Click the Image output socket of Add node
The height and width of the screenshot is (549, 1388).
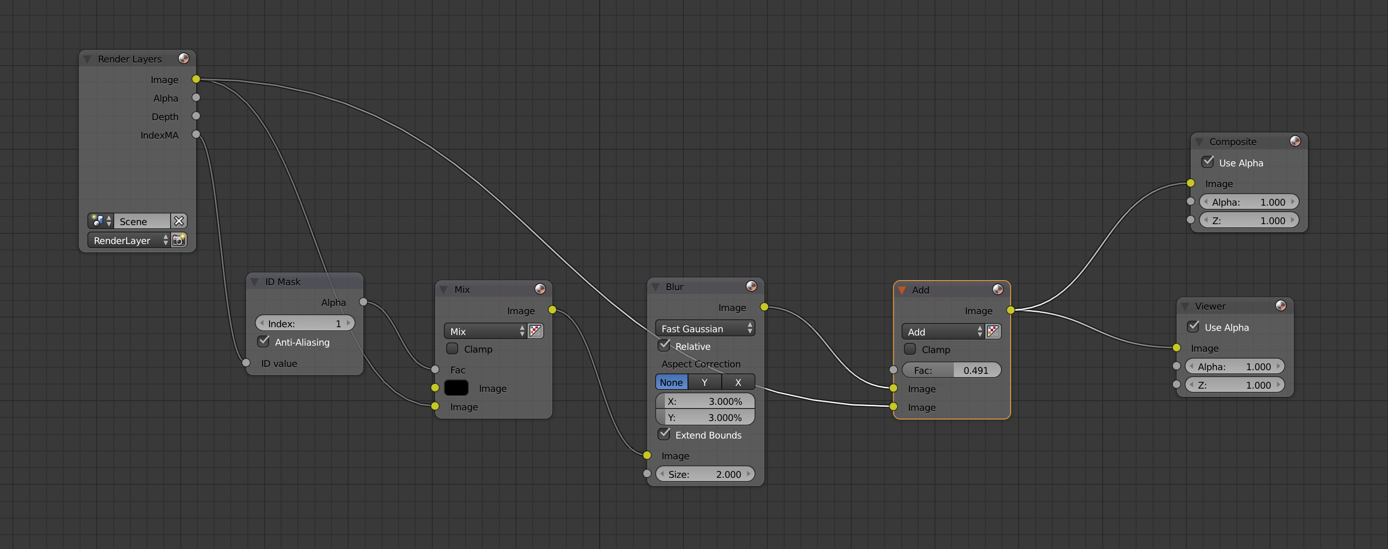tap(1011, 311)
